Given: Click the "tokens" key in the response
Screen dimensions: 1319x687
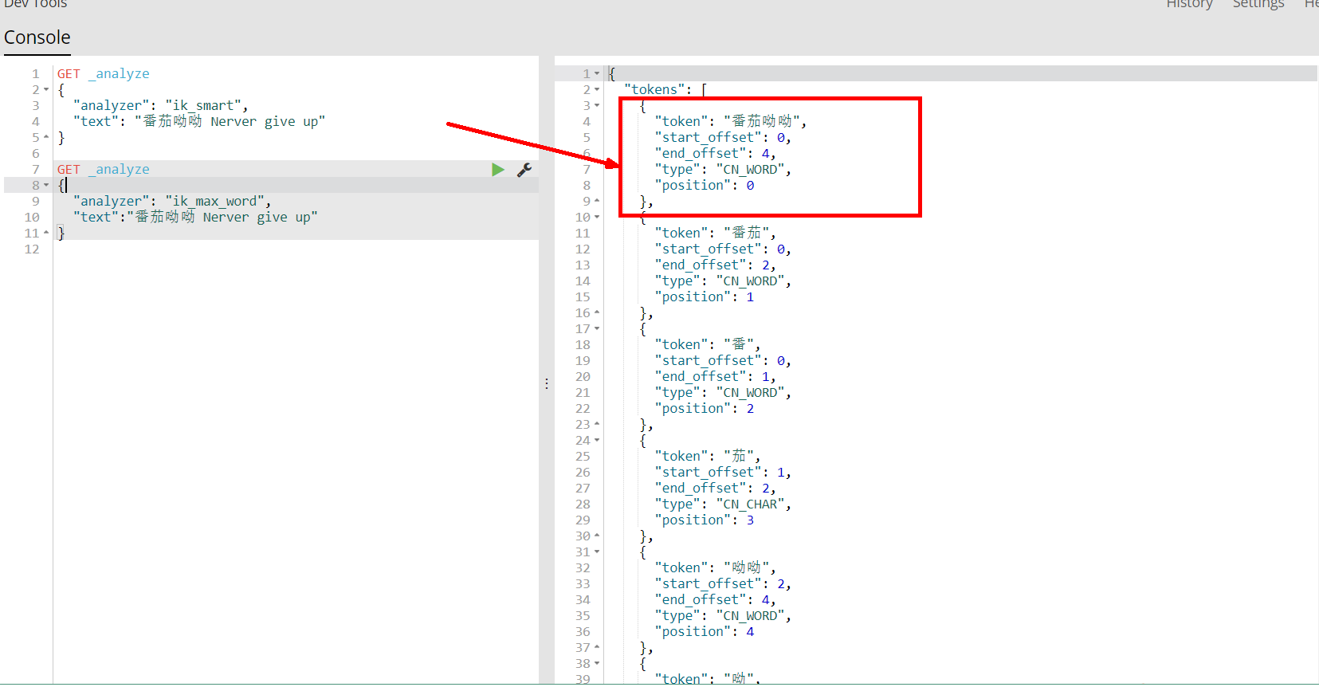Looking at the screenshot, I should coord(655,90).
